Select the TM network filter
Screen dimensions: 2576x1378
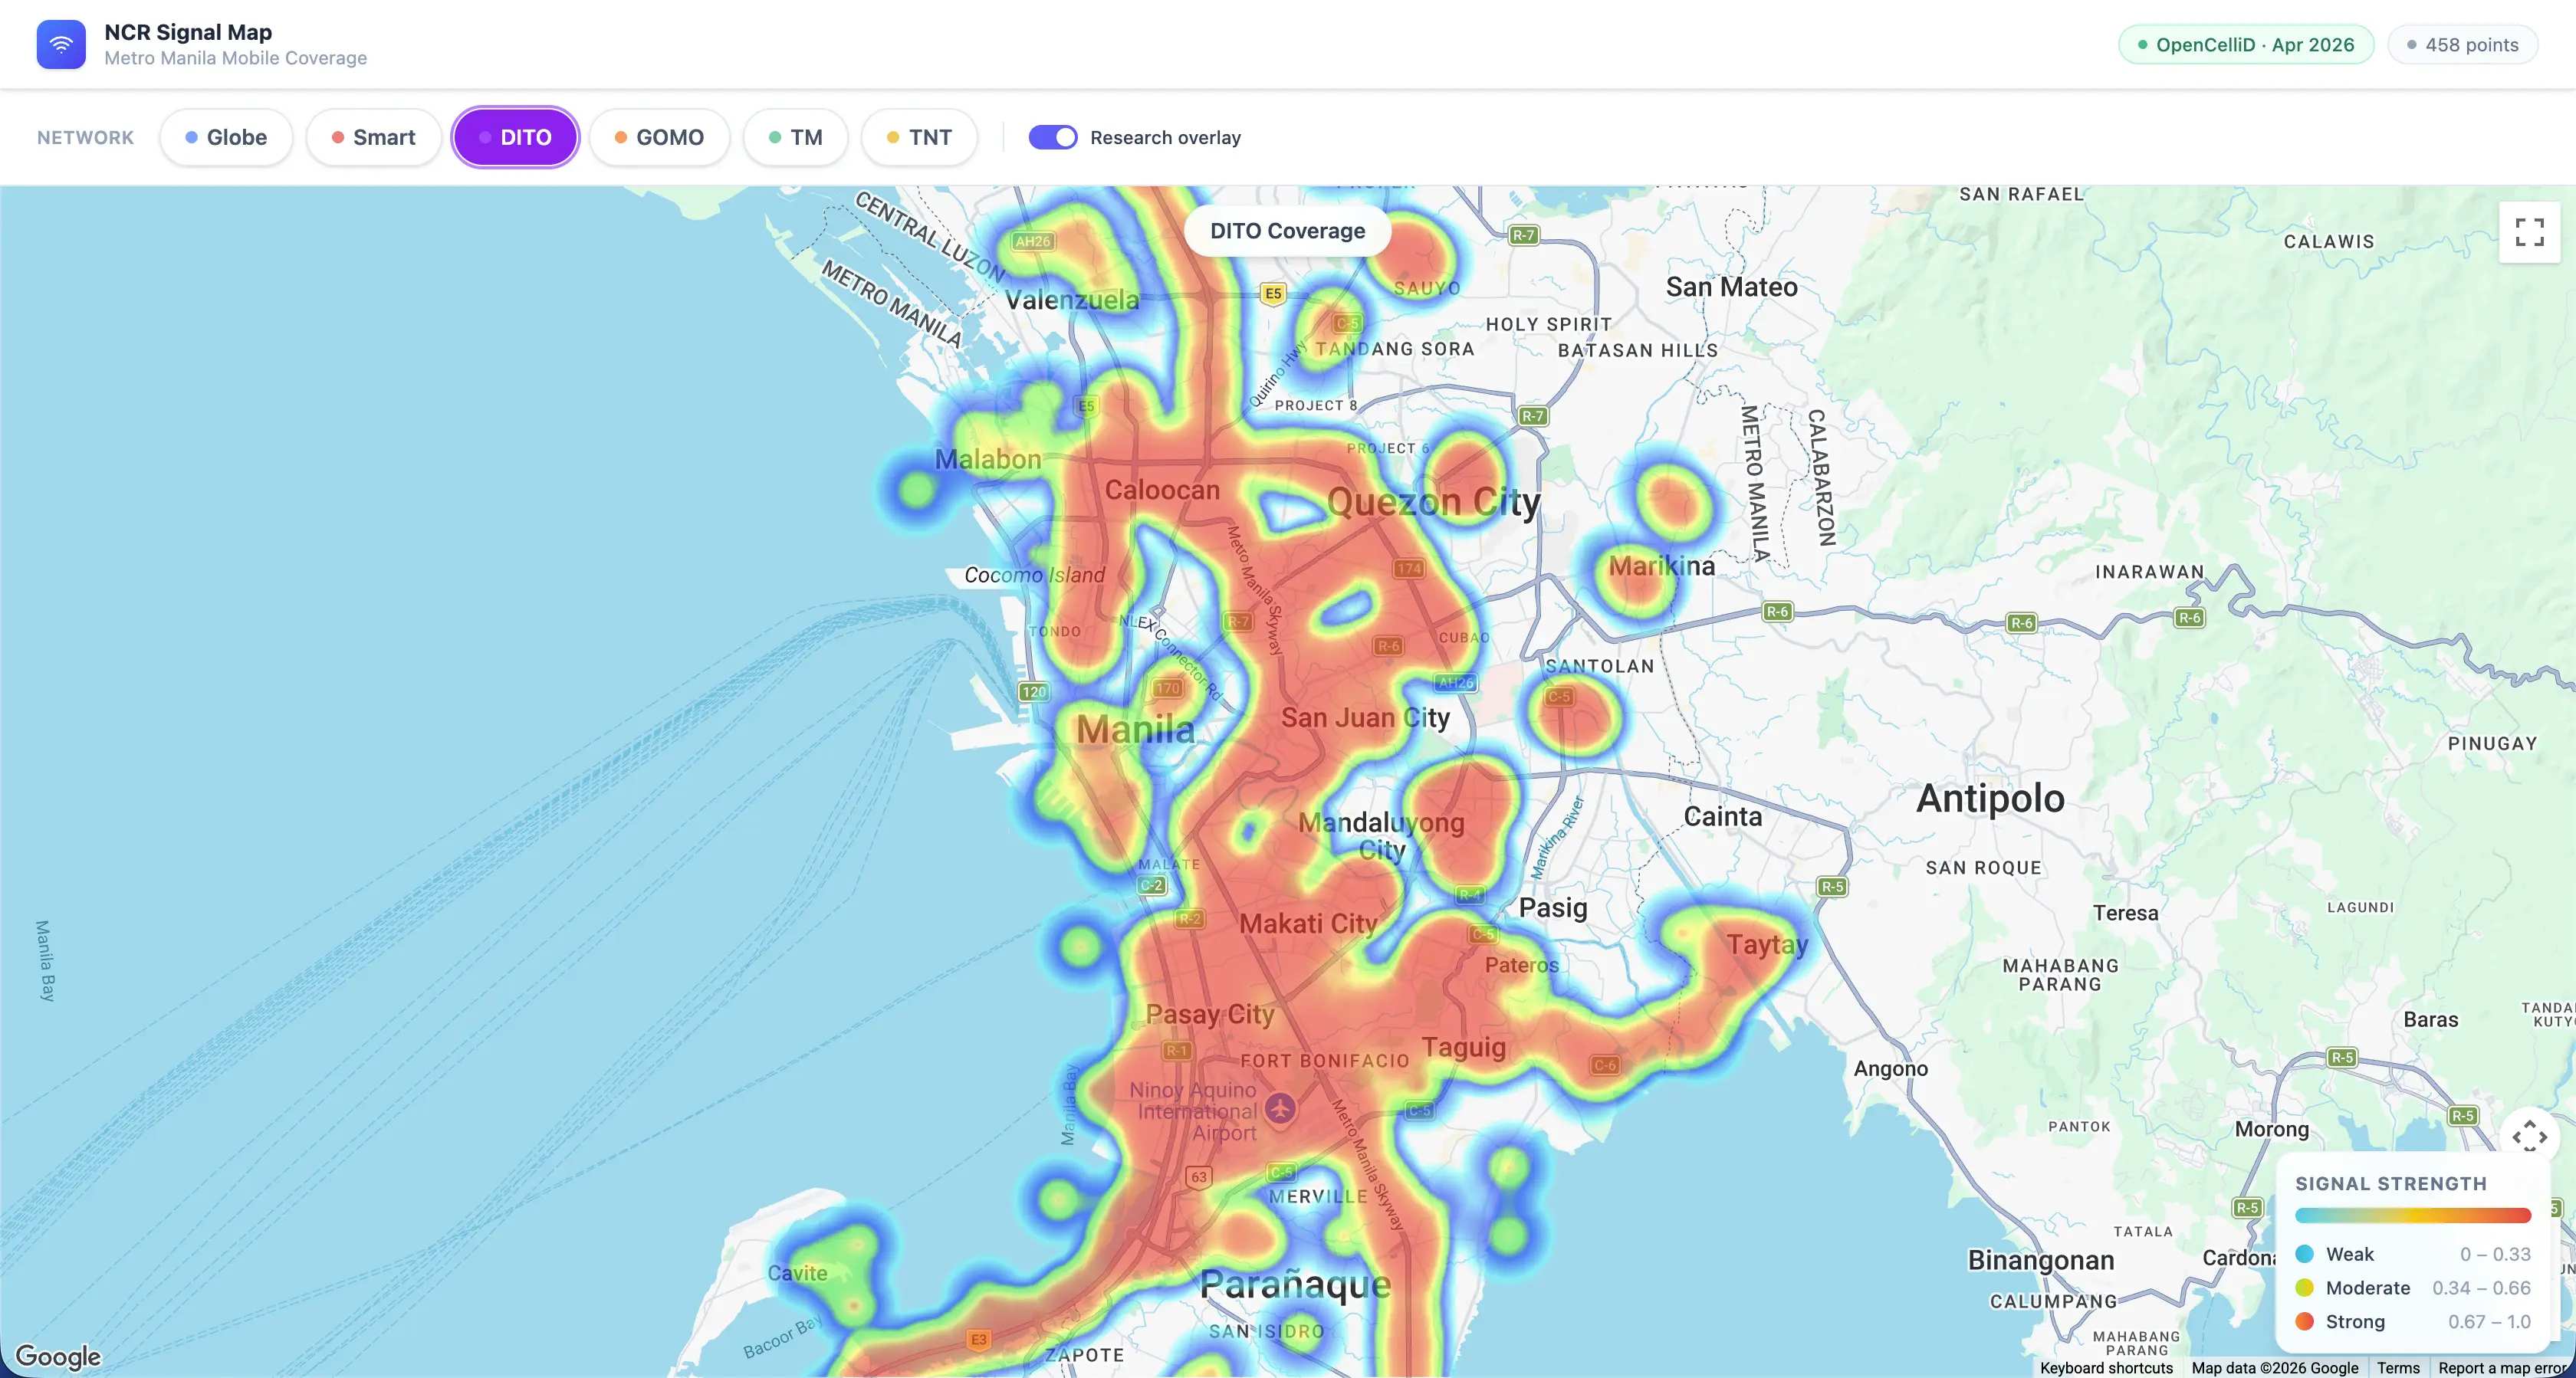pyautogui.click(x=796, y=137)
